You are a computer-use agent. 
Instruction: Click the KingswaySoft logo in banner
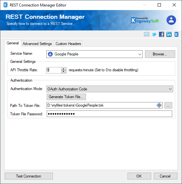[145, 20]
